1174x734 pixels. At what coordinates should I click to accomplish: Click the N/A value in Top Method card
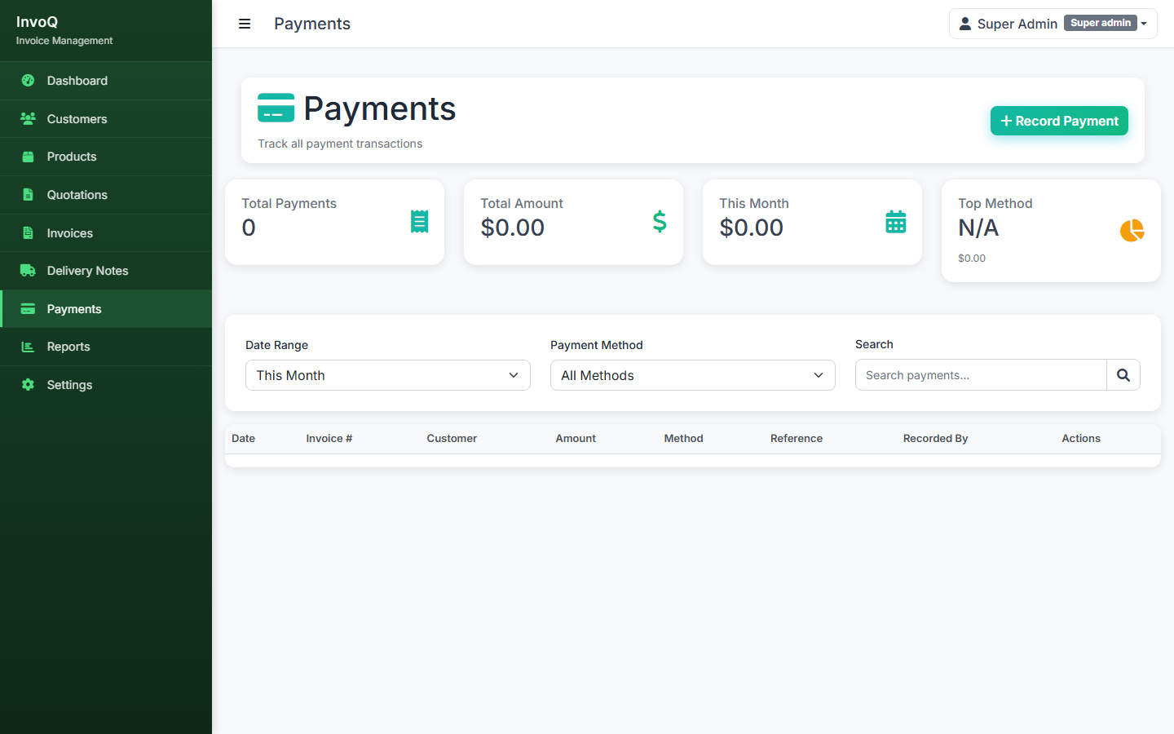[x=978, y=228]
